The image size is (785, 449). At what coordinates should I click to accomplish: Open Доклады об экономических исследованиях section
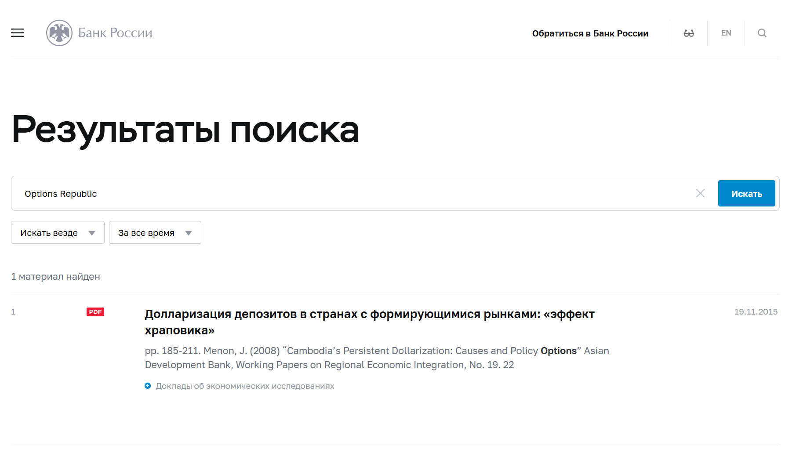click(x=245, y=385)
